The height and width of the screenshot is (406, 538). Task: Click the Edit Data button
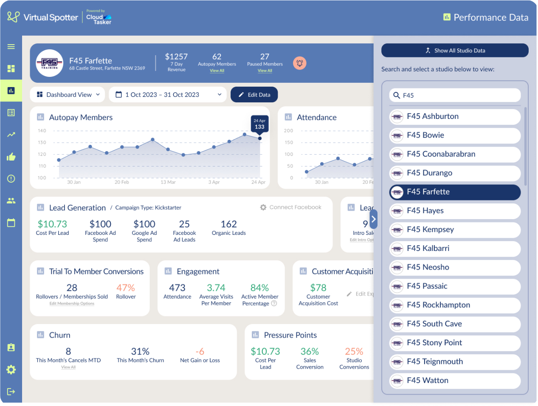[254, 95]
